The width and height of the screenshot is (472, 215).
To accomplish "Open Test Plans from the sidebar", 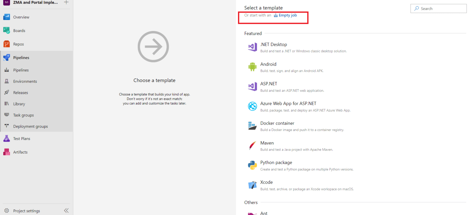I will point(21,138).
